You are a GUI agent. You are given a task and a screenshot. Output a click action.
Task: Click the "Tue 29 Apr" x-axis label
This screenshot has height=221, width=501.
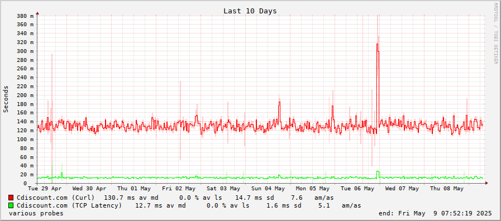[x=45, y=189]
